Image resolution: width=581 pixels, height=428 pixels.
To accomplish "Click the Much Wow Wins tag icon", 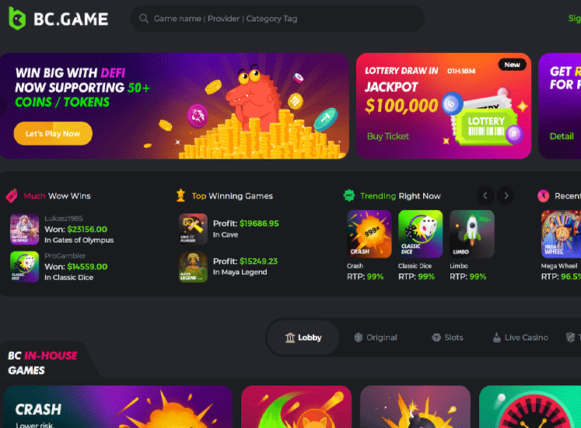I will 12,196.
